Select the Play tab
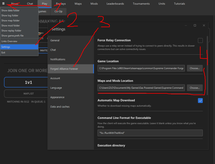 point(45,4)
